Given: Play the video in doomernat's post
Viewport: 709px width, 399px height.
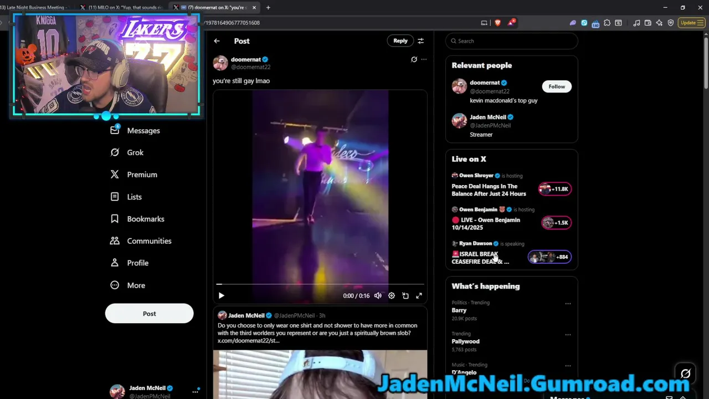Looking at the screenshot, I should pos(221,296).
